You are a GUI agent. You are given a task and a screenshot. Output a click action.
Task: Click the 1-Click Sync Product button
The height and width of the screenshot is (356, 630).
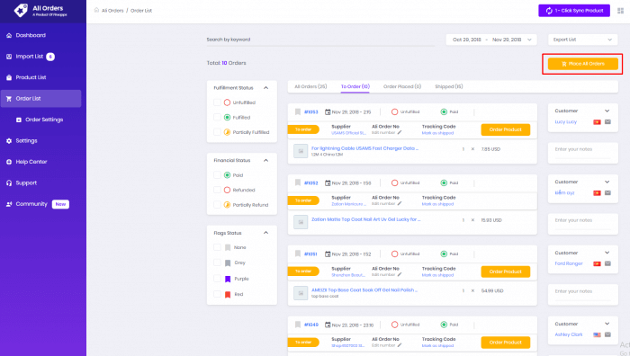point(574,11)
